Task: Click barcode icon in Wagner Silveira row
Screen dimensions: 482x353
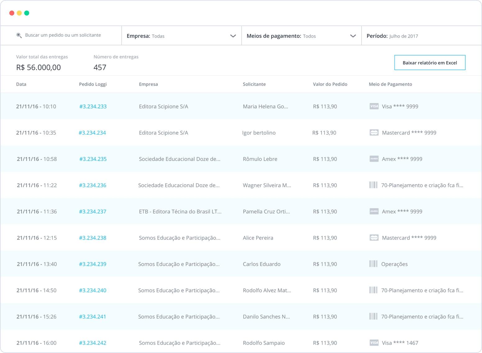Action: coord(373,185)
